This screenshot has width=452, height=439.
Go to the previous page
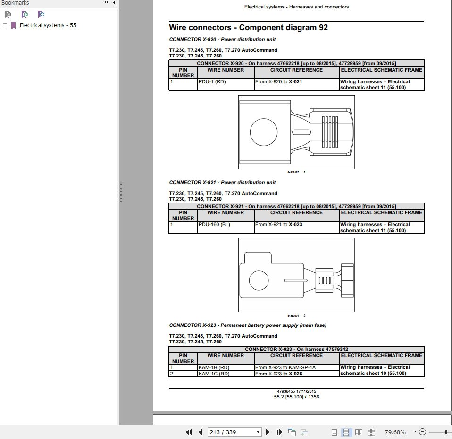click(x=201, y=432)
